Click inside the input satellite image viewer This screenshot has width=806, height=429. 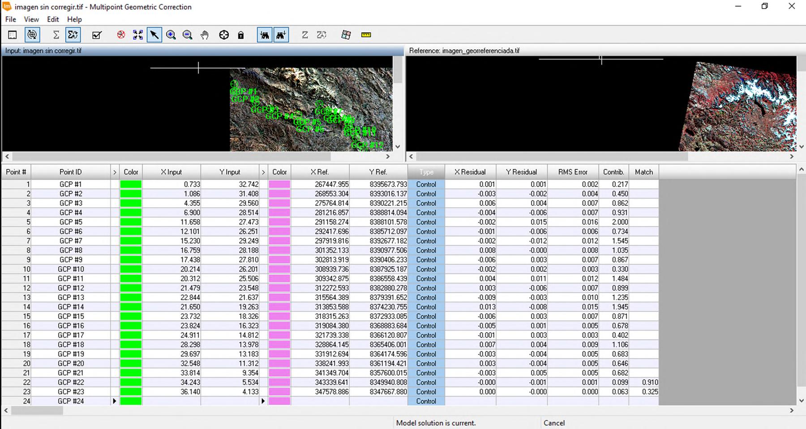point(197,103)
